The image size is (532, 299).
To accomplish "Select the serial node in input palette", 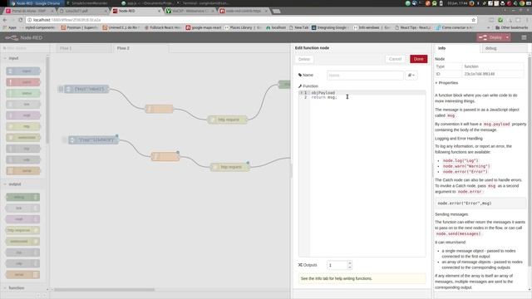I will pyautogui.click(x=23, y=170).
